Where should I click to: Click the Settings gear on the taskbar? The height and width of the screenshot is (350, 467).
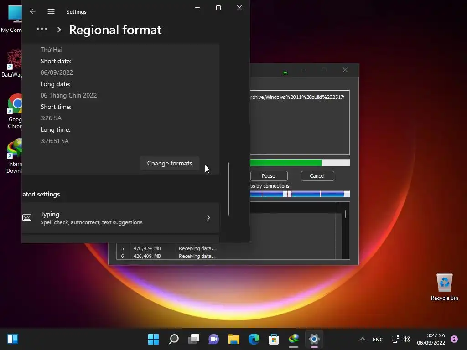pos(314,339)
